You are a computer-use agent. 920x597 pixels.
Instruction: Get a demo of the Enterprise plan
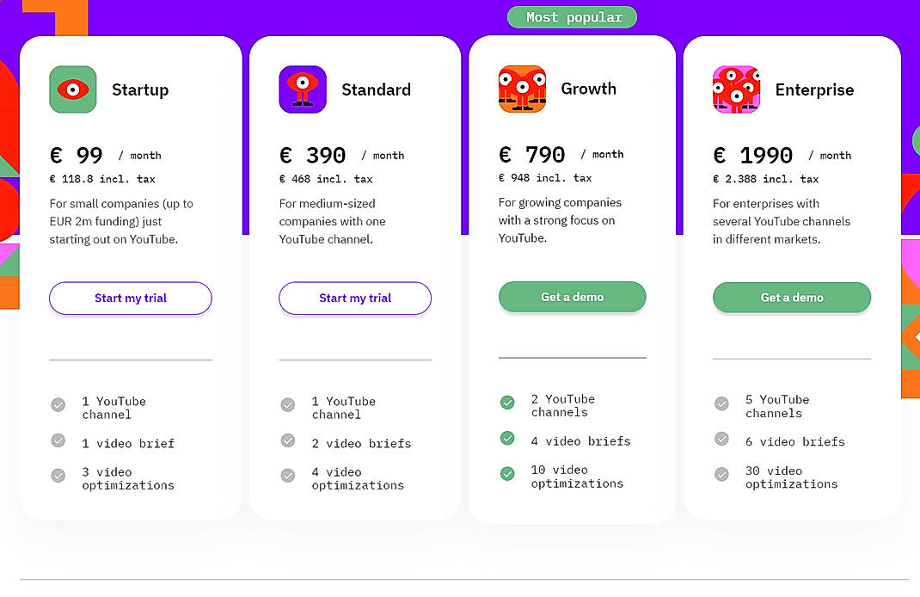coord(791,296)
